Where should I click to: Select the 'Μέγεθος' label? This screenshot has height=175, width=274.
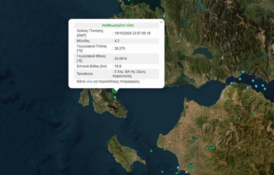(83, 41)
